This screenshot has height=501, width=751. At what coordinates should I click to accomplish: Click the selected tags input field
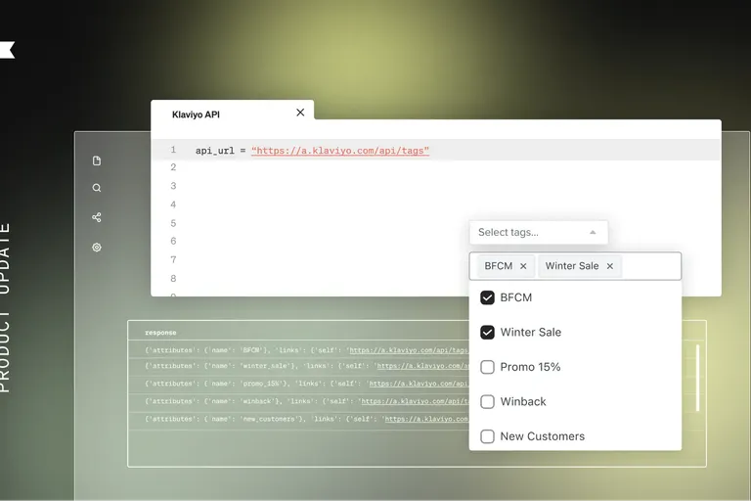[575, 266]
